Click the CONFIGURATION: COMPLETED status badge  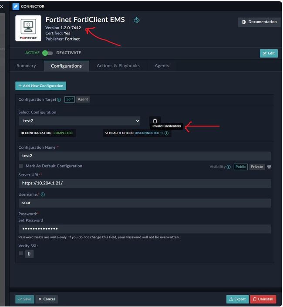(47, 133)
